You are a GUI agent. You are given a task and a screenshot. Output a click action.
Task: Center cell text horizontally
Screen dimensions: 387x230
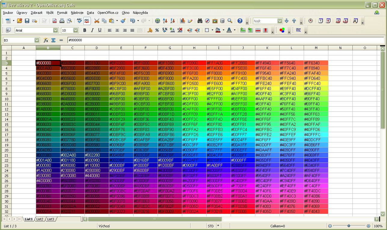[x=117, y=30]
